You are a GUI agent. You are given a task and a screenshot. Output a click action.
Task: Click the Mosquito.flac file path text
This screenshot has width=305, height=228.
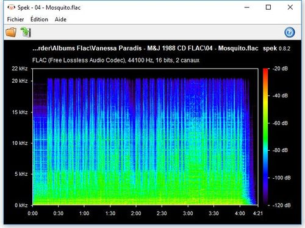point(145,48)
